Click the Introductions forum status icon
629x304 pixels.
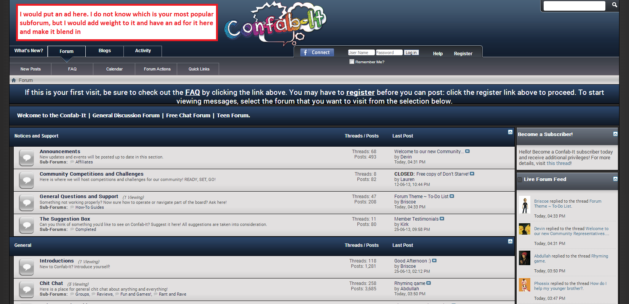[x=27, y=267]
